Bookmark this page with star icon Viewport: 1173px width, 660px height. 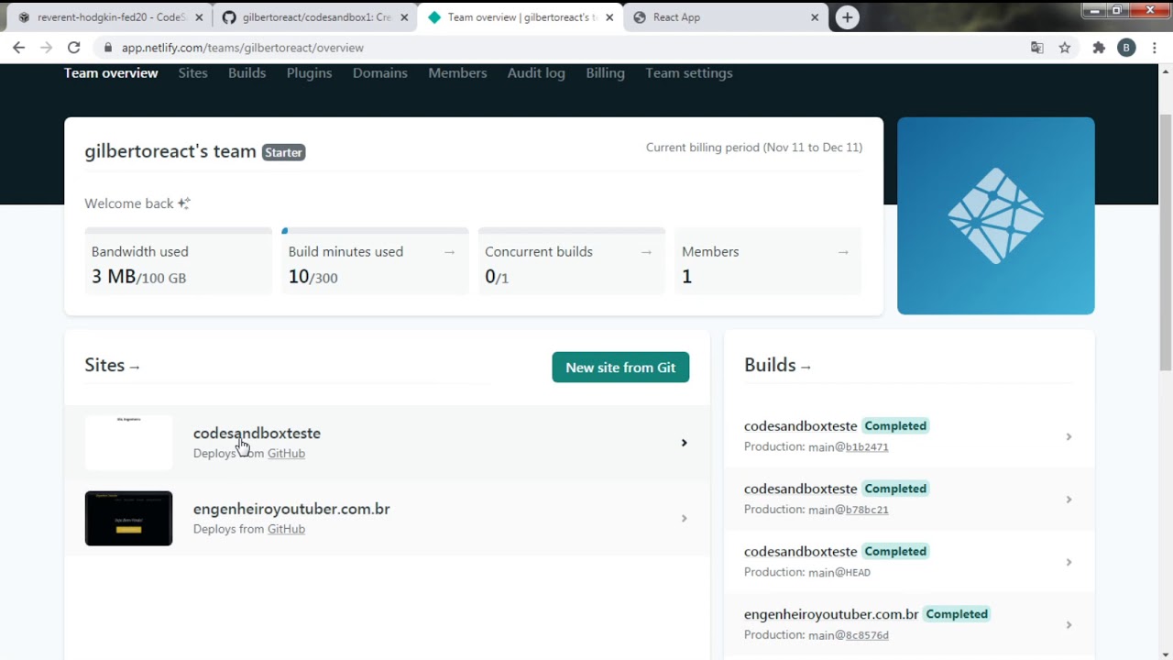pyautogui.click(x=1065, y=48)
